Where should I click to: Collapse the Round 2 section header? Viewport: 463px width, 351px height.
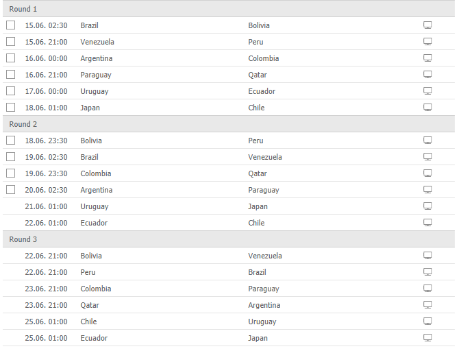229,124
